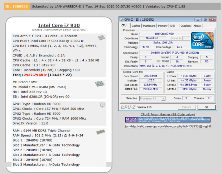Click the Technology field 45 nm

tap(146, 47)
